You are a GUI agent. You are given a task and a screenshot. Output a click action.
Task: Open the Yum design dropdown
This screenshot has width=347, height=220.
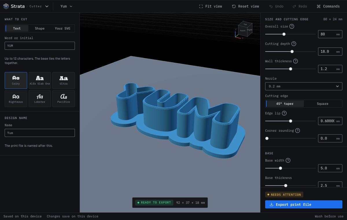[x=66, y=6]
